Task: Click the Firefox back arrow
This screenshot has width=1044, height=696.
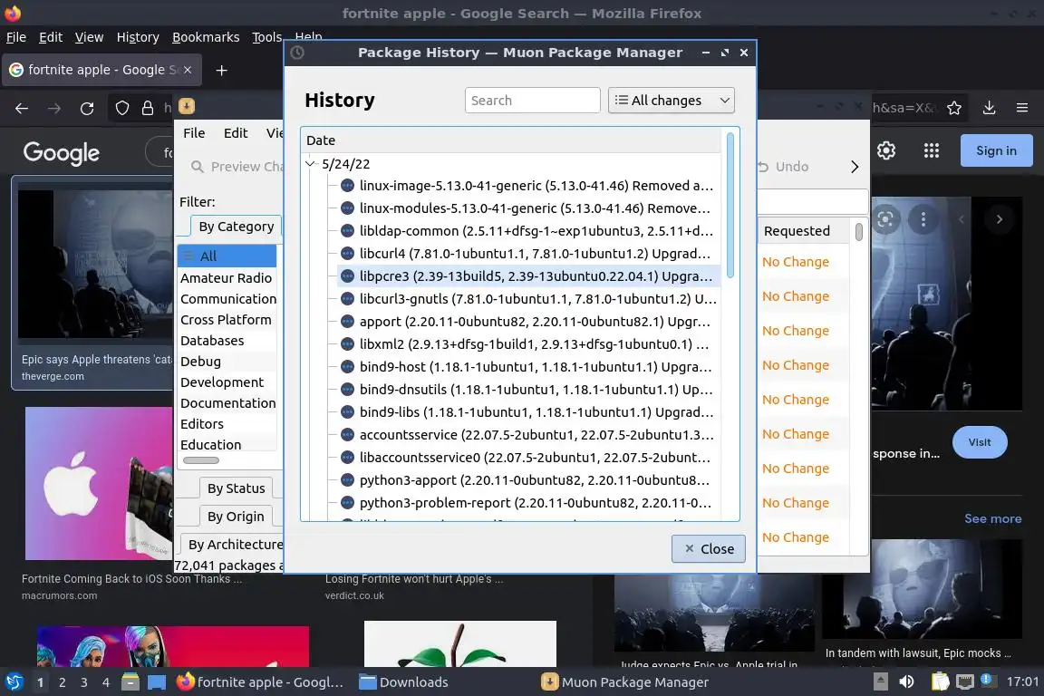Action: tap(22, 108)
